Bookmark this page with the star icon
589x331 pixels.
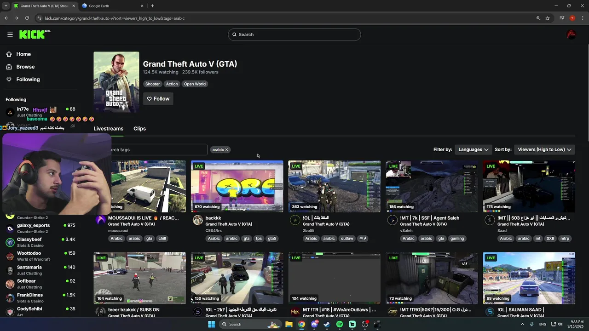tap(548, 18)
